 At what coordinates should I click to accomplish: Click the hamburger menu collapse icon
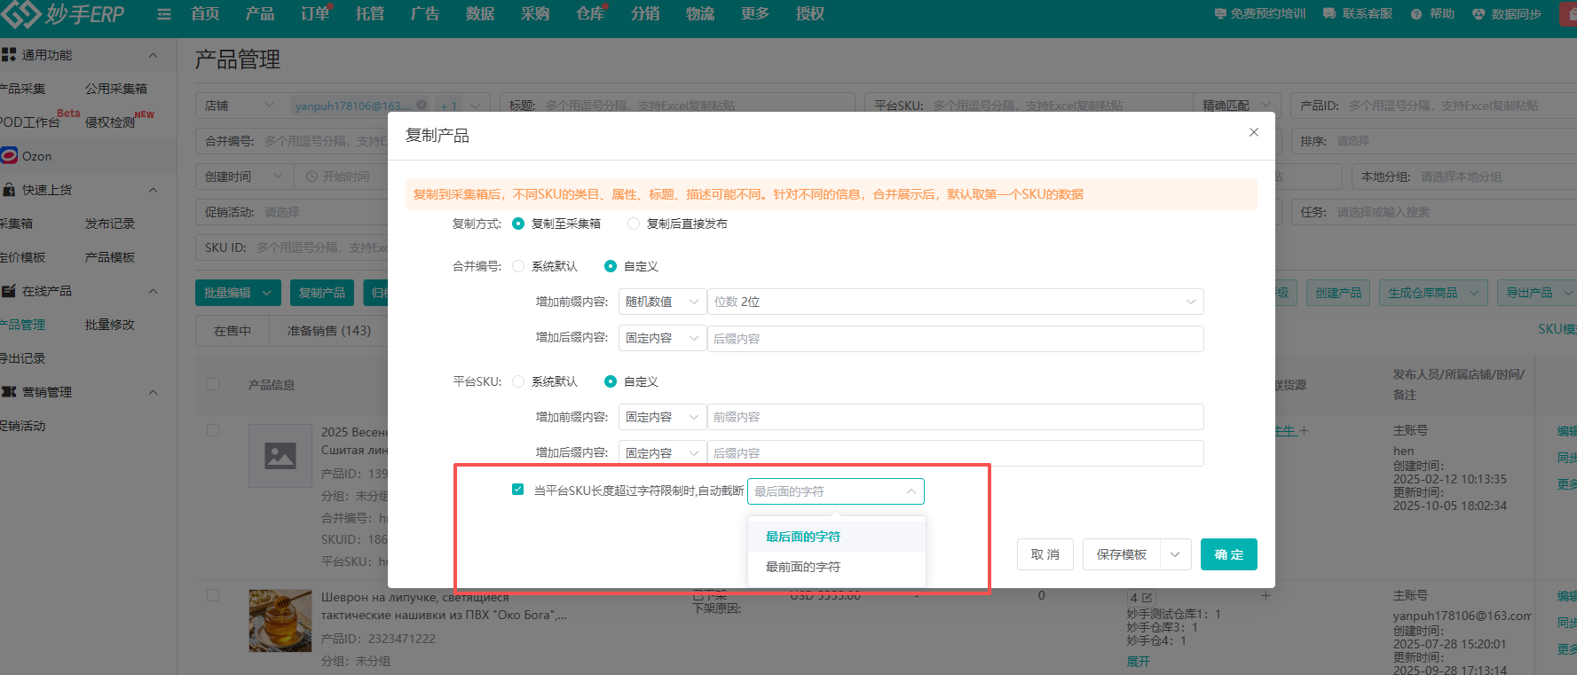(163, 14)
